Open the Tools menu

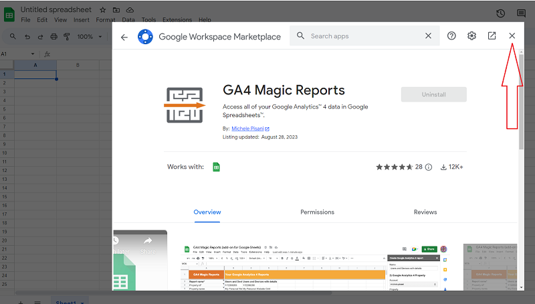click(x=148, y=20)
